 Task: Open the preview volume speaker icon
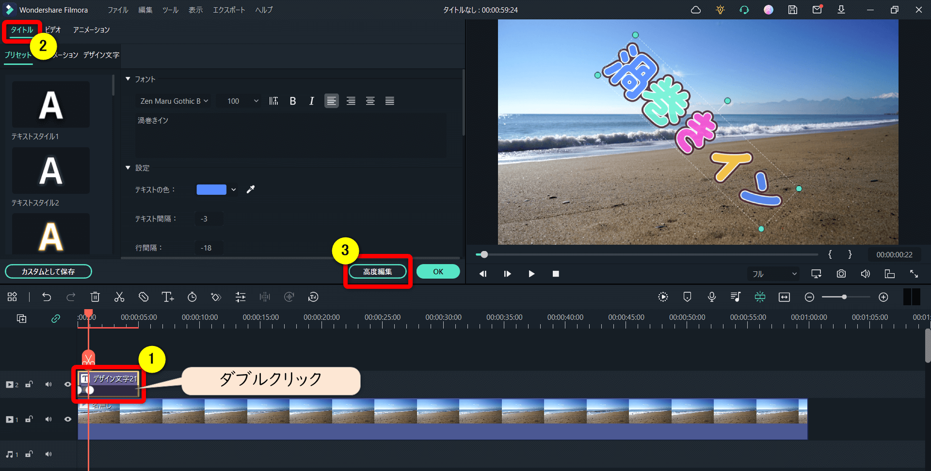tap(866, 274)
